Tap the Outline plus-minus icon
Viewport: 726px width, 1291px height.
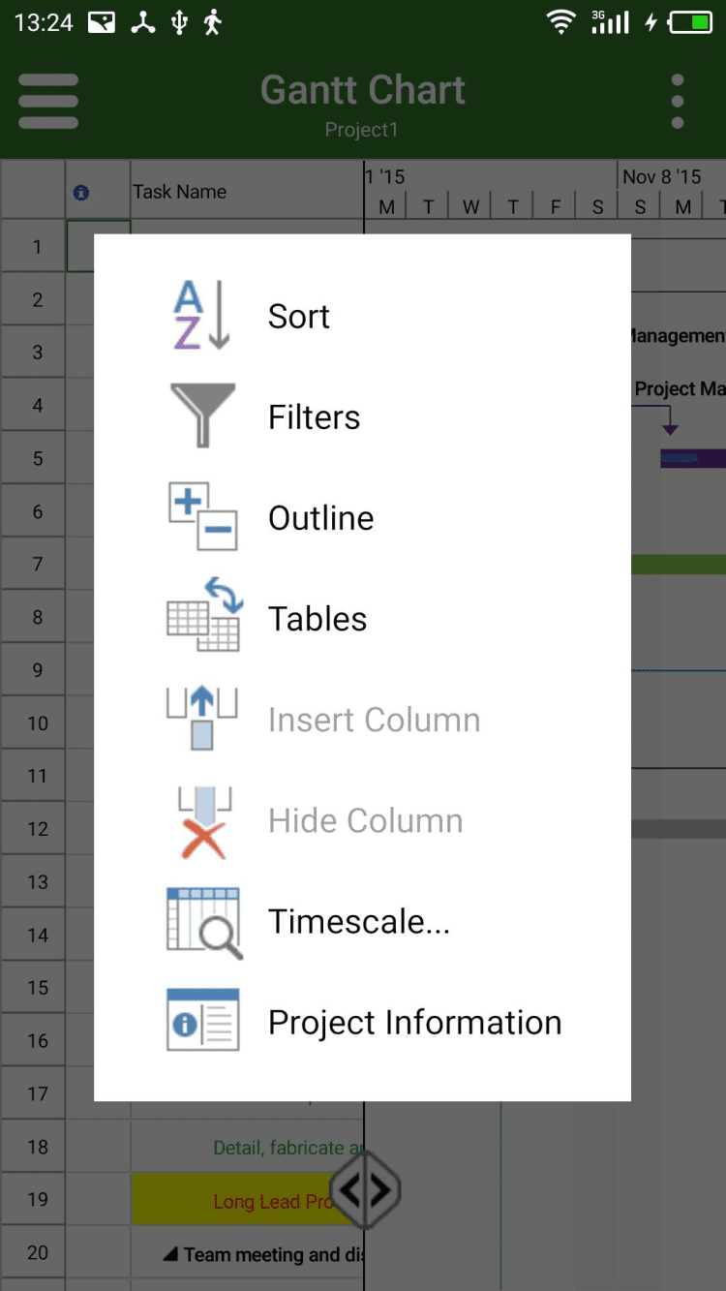(x=202, y=517)
